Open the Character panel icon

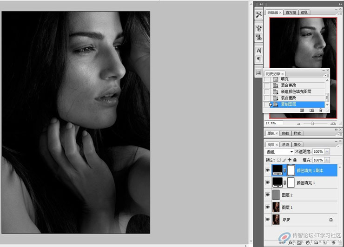click(259, 50)
